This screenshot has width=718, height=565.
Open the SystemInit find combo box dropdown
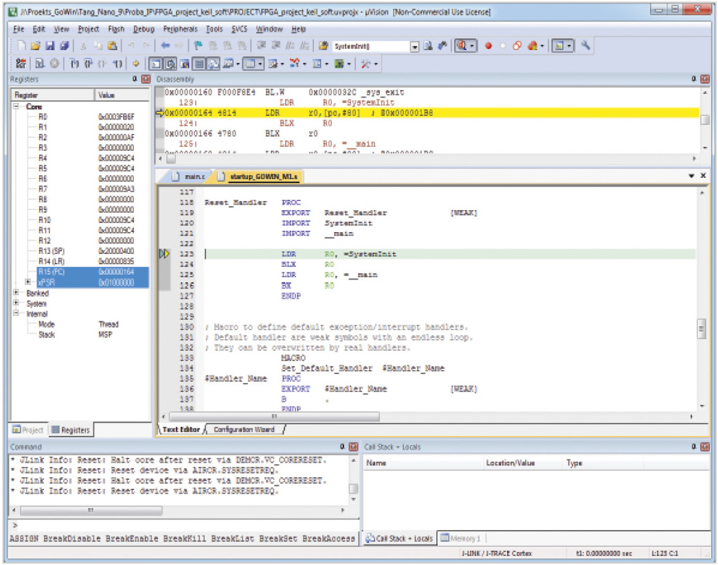click(414, 46)
